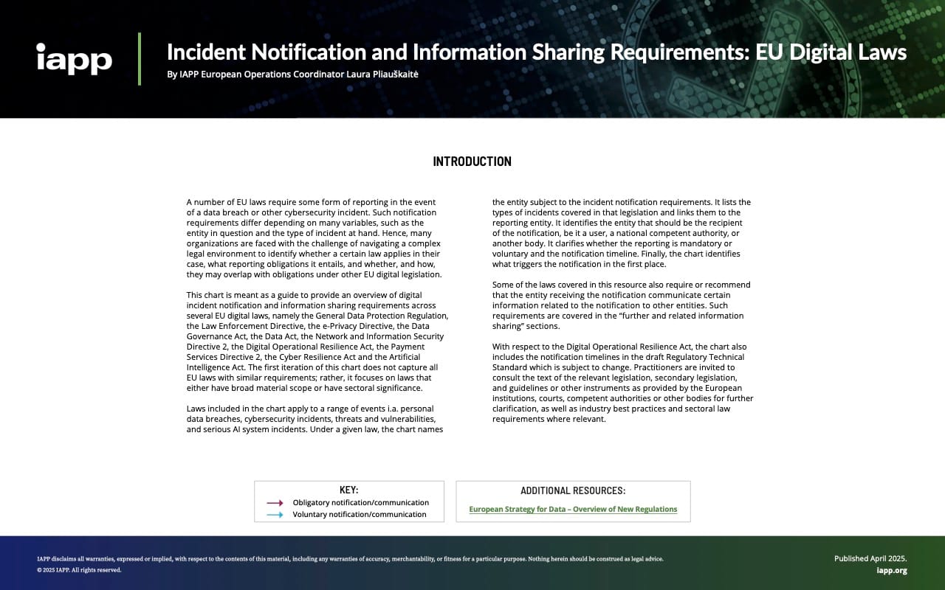This screenshot has height=590, width=945.
Task: Click the author byline for Laura Pliauškaitė
Action: click(292, 74)
